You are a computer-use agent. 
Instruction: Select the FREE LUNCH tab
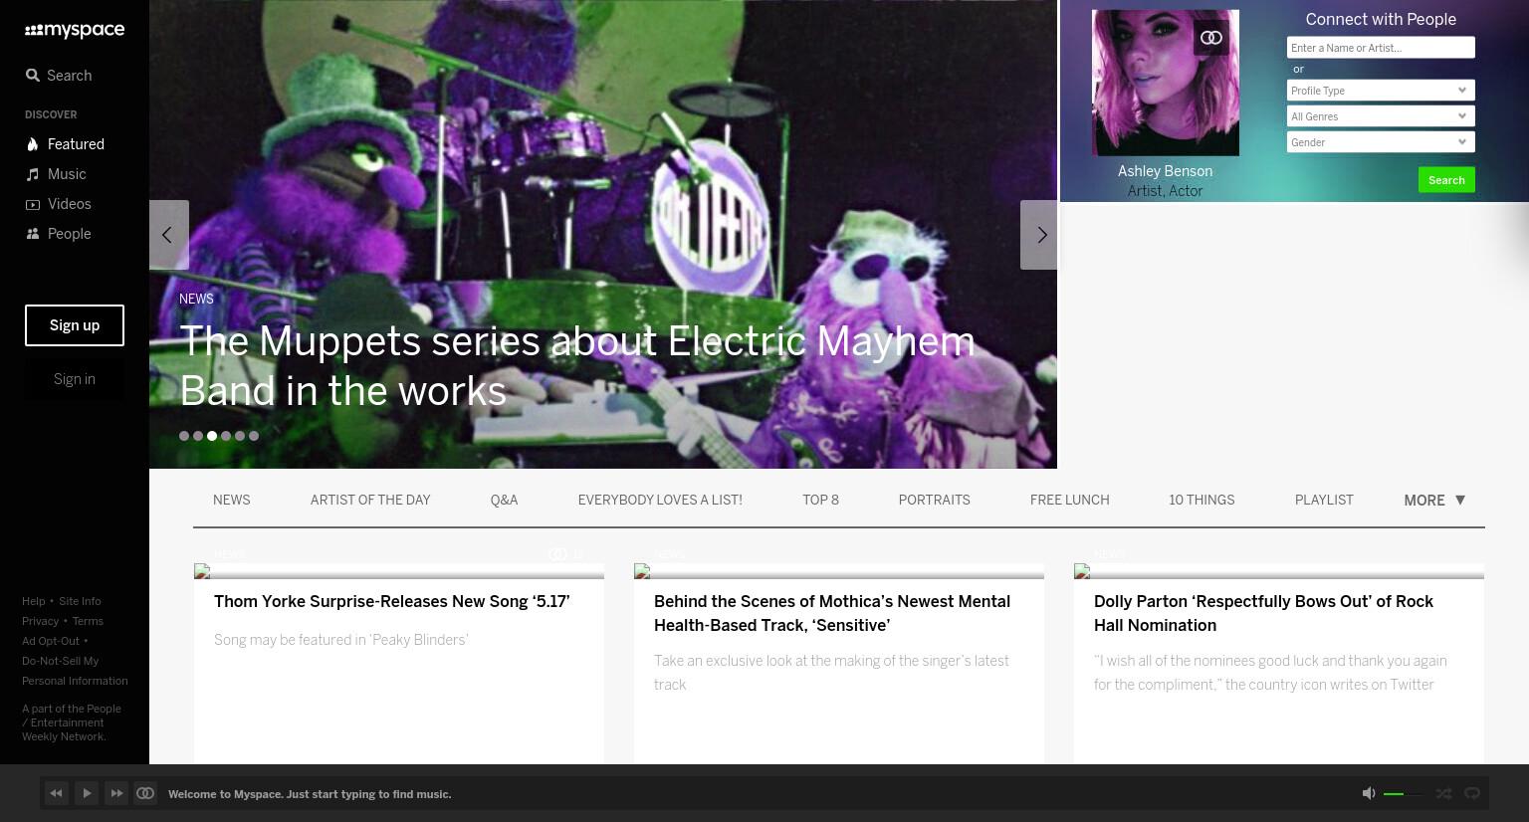[x=1069, y=501]
